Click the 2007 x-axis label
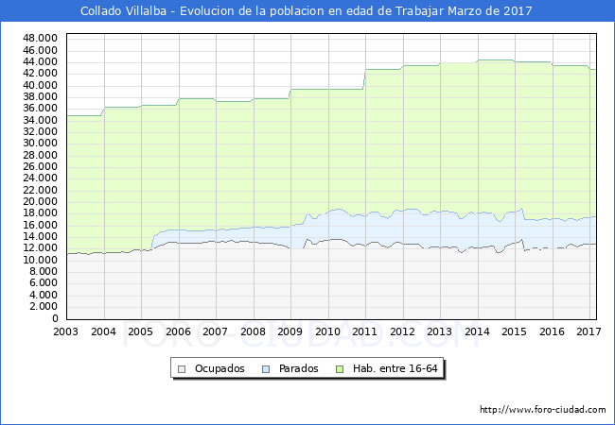The height and width of the screenshot is (425, 615). pyautogui.click(x=216, y=331)
